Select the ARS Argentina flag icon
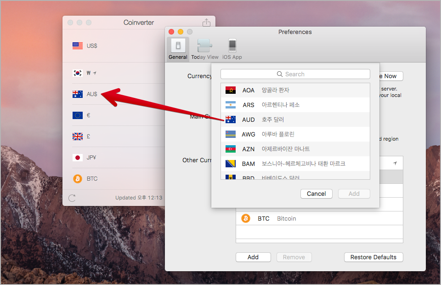Image resolution: width=441 pixels, height=285 pixels. [231, 105]
